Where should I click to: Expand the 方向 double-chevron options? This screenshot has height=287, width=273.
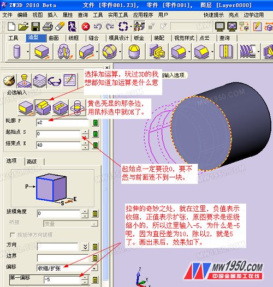click(x=85, y=247)
